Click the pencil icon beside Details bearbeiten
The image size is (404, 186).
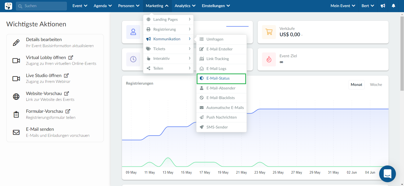coord(16,43)
